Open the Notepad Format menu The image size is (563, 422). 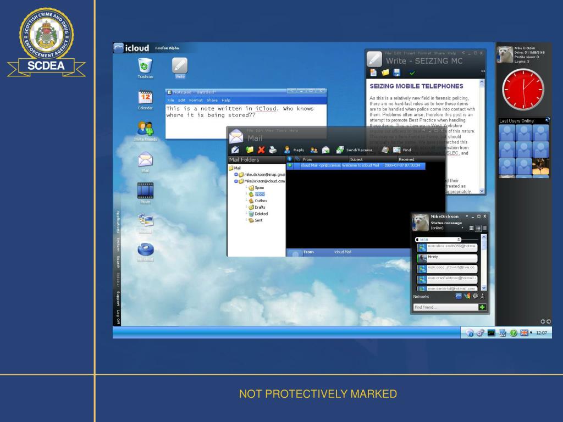point(196,100)
